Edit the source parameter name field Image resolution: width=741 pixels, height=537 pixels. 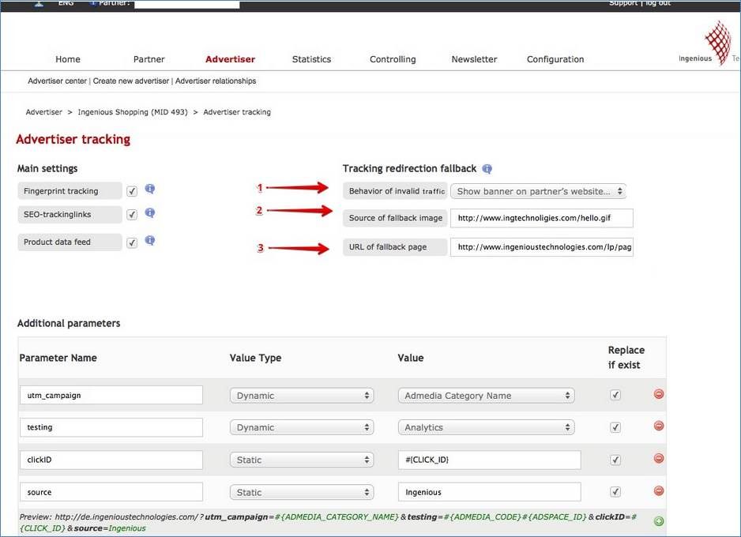(111, 492)
